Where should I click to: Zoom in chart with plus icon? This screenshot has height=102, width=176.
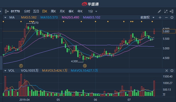160,17
